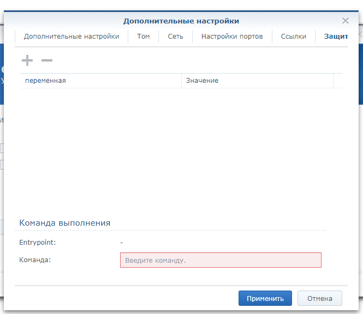
Task: Open the Настройки портов tab
Action: (x=232, y=37)
